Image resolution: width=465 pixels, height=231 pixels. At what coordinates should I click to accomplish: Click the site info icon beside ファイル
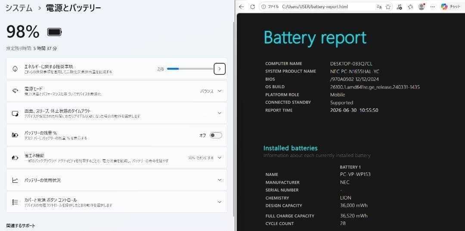click(x=263, y=7)
